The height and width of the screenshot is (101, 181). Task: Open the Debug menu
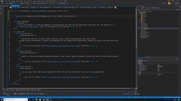tap(21, 1)
